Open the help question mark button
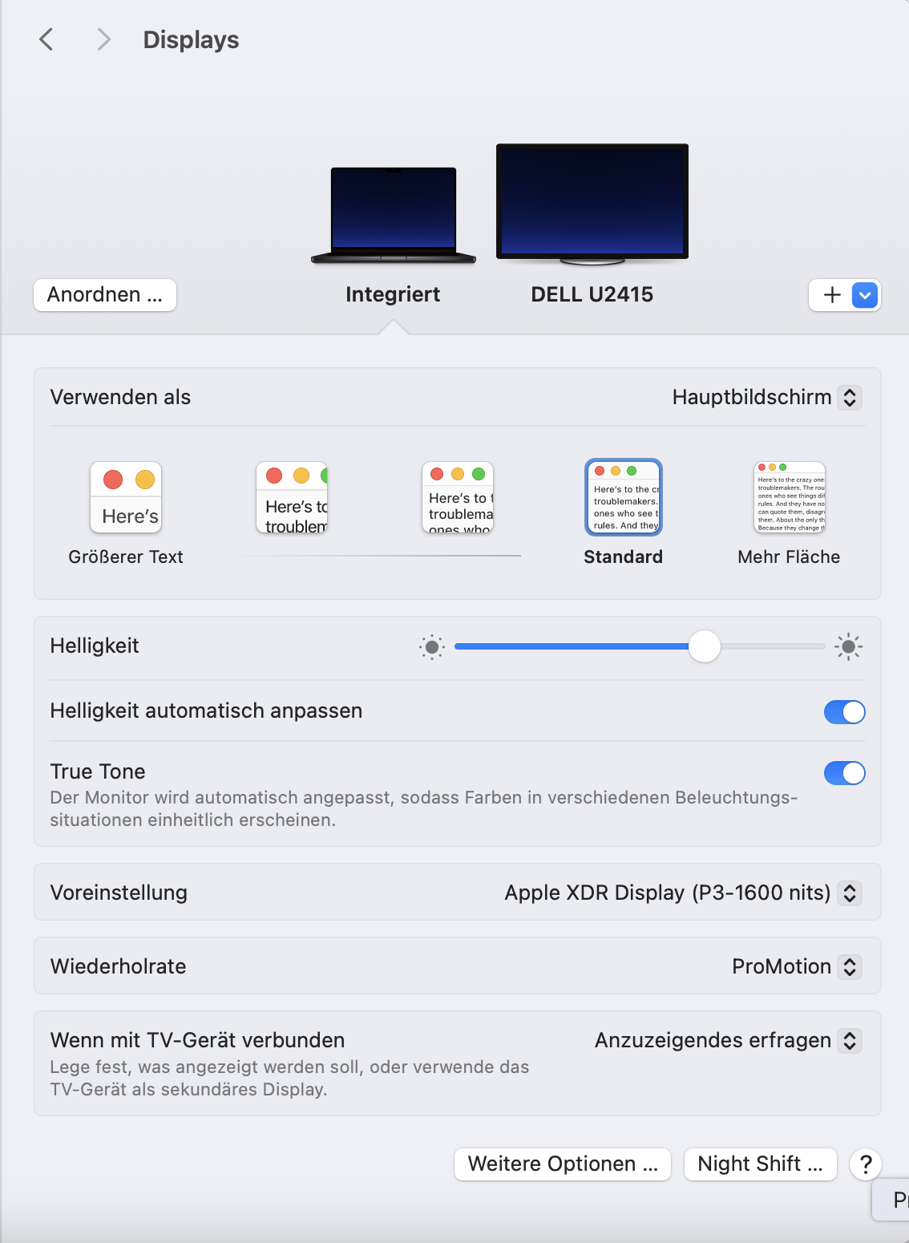 pos(866,1164)
